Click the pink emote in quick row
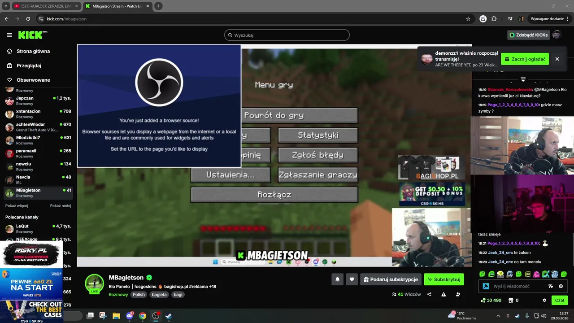This screenshot has width=574, height=323. coord(536,274)
